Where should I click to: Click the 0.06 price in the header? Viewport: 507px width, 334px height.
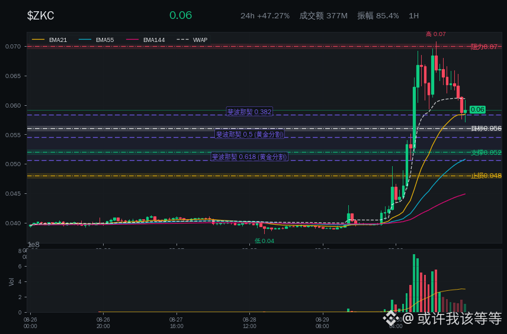tap(181, 15)
